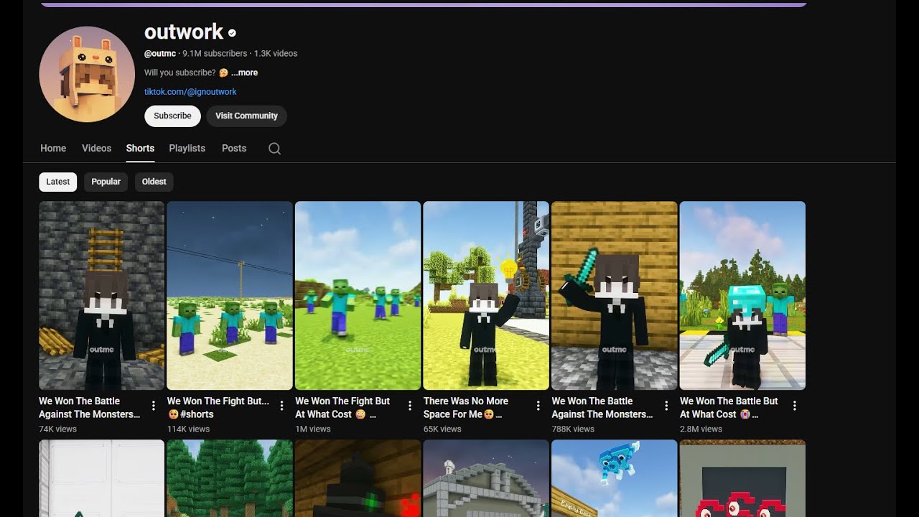Click the '2.8M views' count
Viewport: 919px width, 517px height.
[701, 429]
